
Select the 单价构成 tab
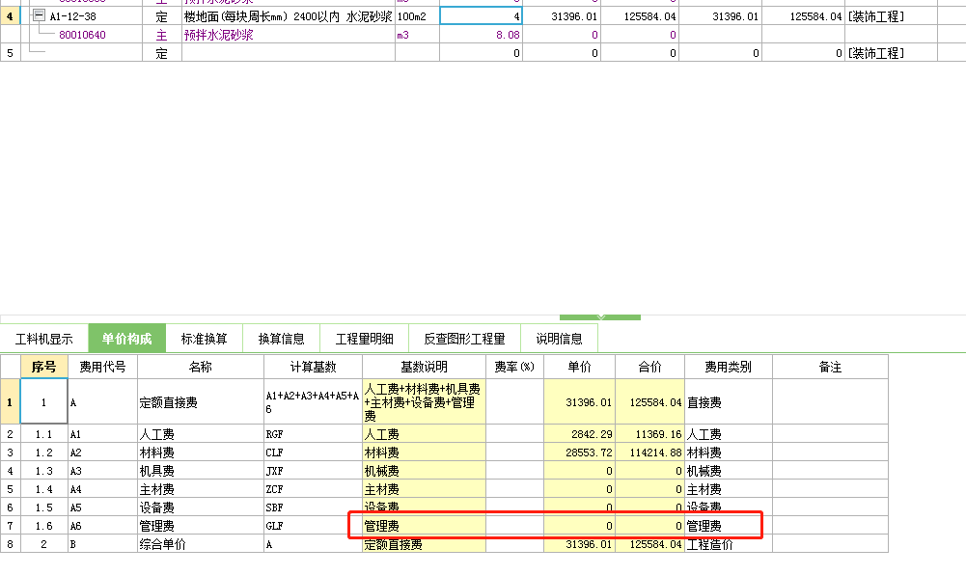(127, 339)
